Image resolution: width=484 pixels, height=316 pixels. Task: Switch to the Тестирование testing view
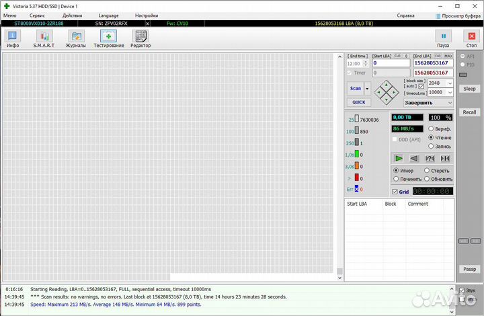tap(108, 39)
